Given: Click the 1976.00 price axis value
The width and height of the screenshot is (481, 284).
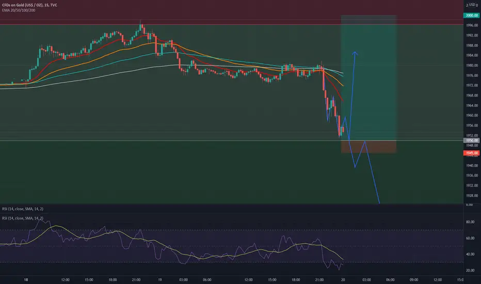Looking at the screenshot, I should [x=472, y=75].
